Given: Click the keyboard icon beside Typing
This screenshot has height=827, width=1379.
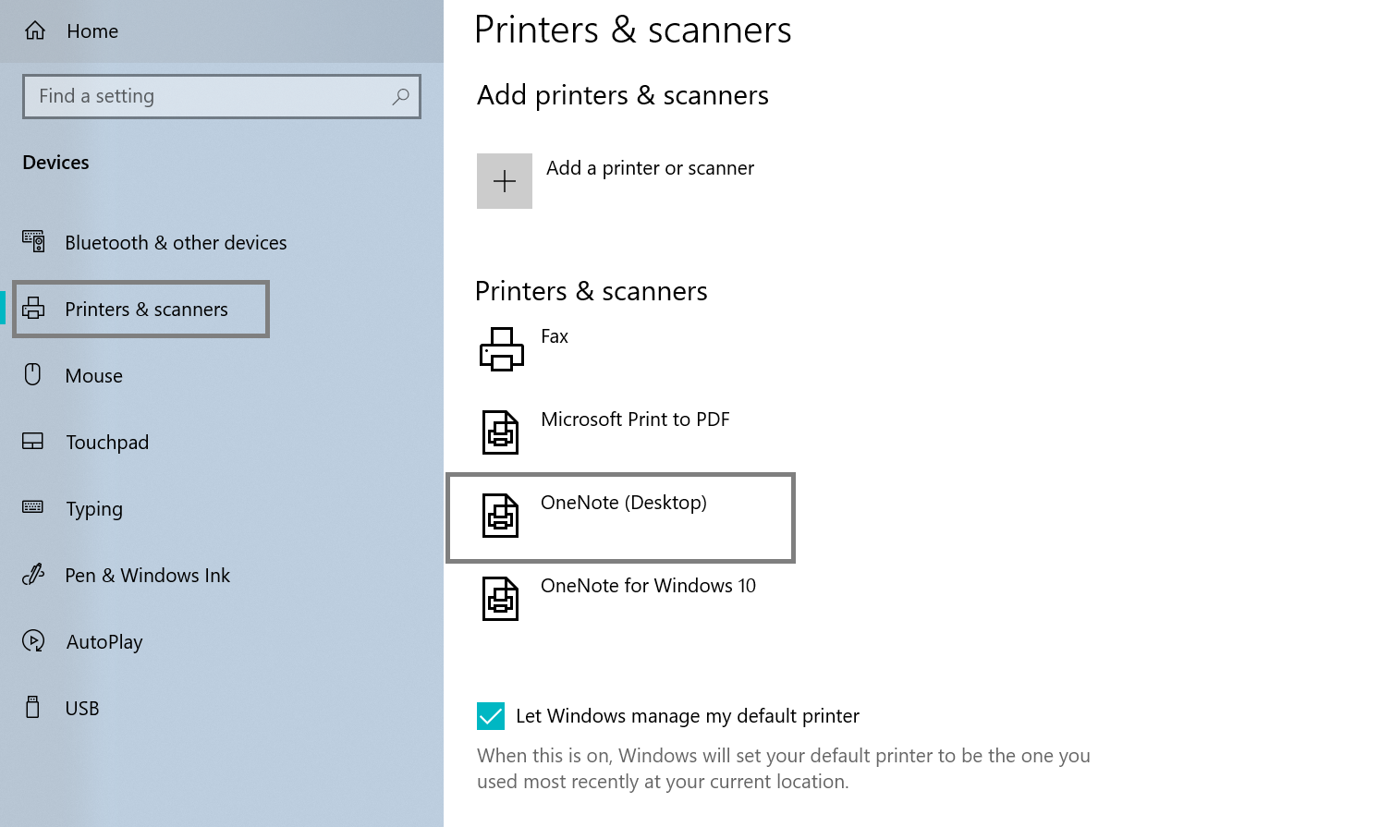Looking at the screenshot, I should click(33, 506).
